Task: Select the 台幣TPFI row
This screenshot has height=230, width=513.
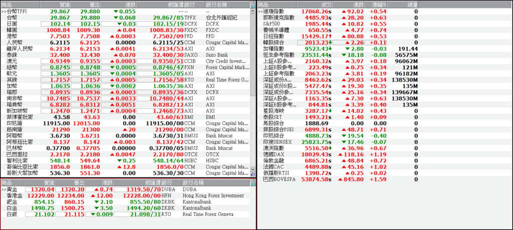Action: (x=125, y=11)
